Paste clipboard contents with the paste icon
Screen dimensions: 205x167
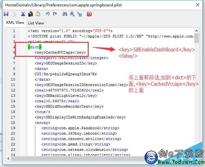tap(38, 14)
